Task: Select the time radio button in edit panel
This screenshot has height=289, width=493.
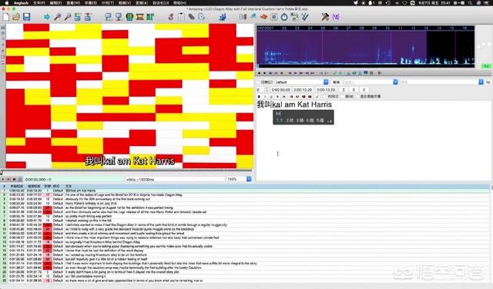Action: [326, 97]
